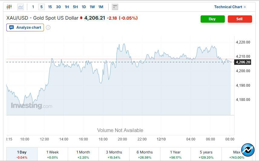
Task: Show the 1 Year range
Action: point(175,154)
